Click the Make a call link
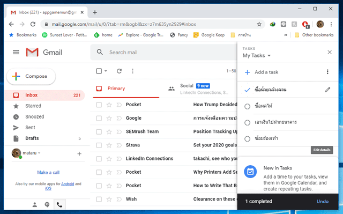Viewport: 343px width, 214px height. [x=48, y=172]
